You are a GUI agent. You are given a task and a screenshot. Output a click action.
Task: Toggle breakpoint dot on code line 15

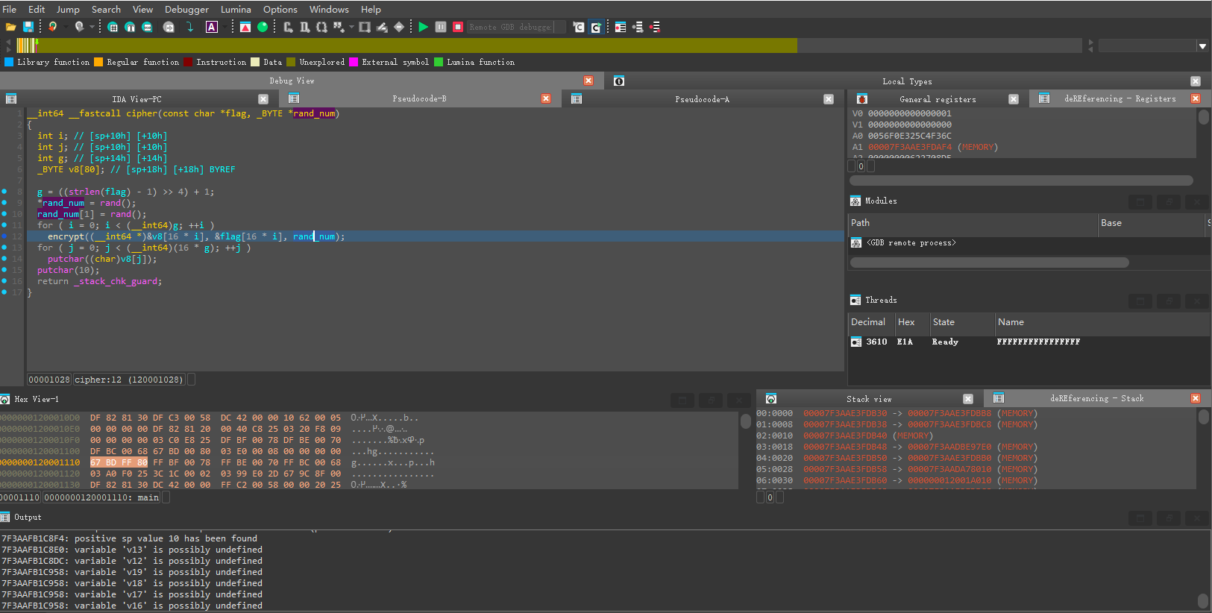tap(4, 270)
